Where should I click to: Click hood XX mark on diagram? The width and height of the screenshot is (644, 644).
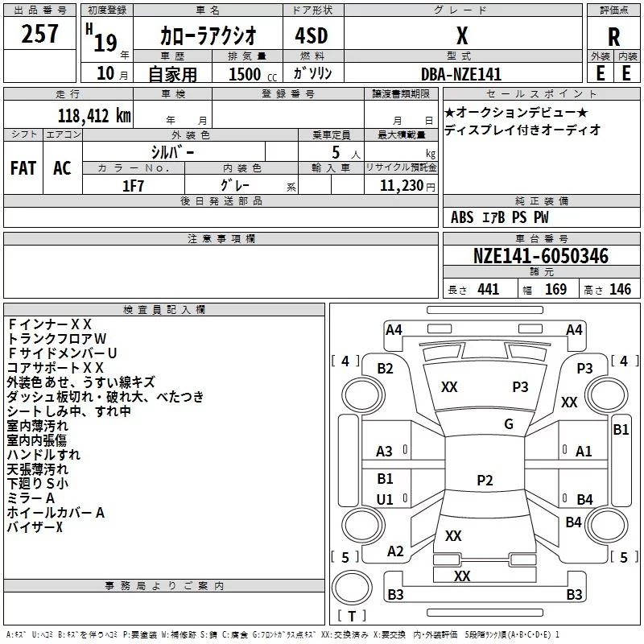coord(449,387)
